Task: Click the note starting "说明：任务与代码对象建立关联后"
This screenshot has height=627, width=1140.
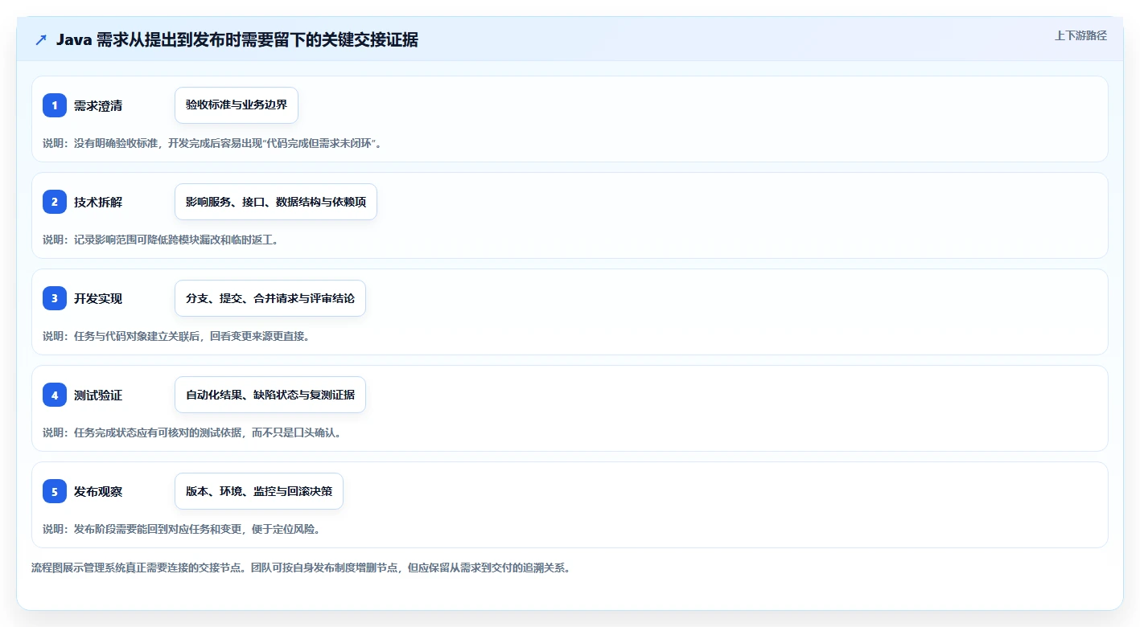Action: click(x=176, y=336)
